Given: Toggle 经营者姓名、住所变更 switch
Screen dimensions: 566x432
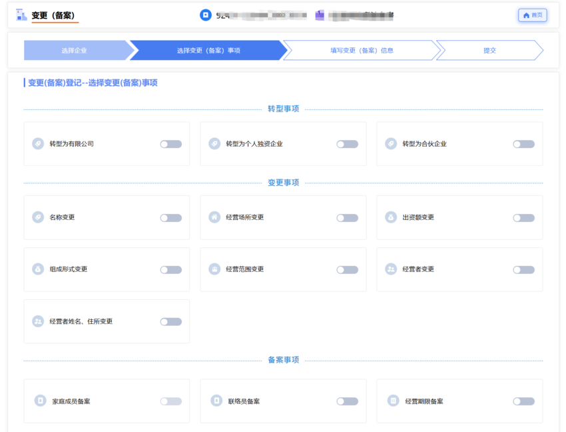Looking at the screenshot, I should pyautogui.click(x=170, y=322).
